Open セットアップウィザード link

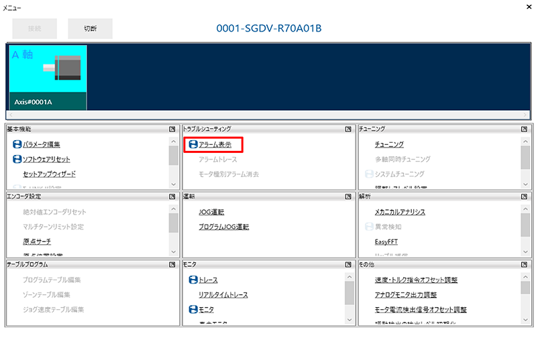tap(50, 174)
